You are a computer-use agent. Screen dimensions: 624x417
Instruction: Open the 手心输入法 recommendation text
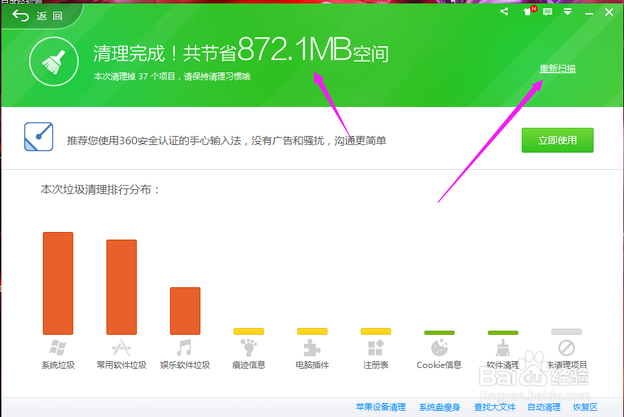(x=227, y=140)
